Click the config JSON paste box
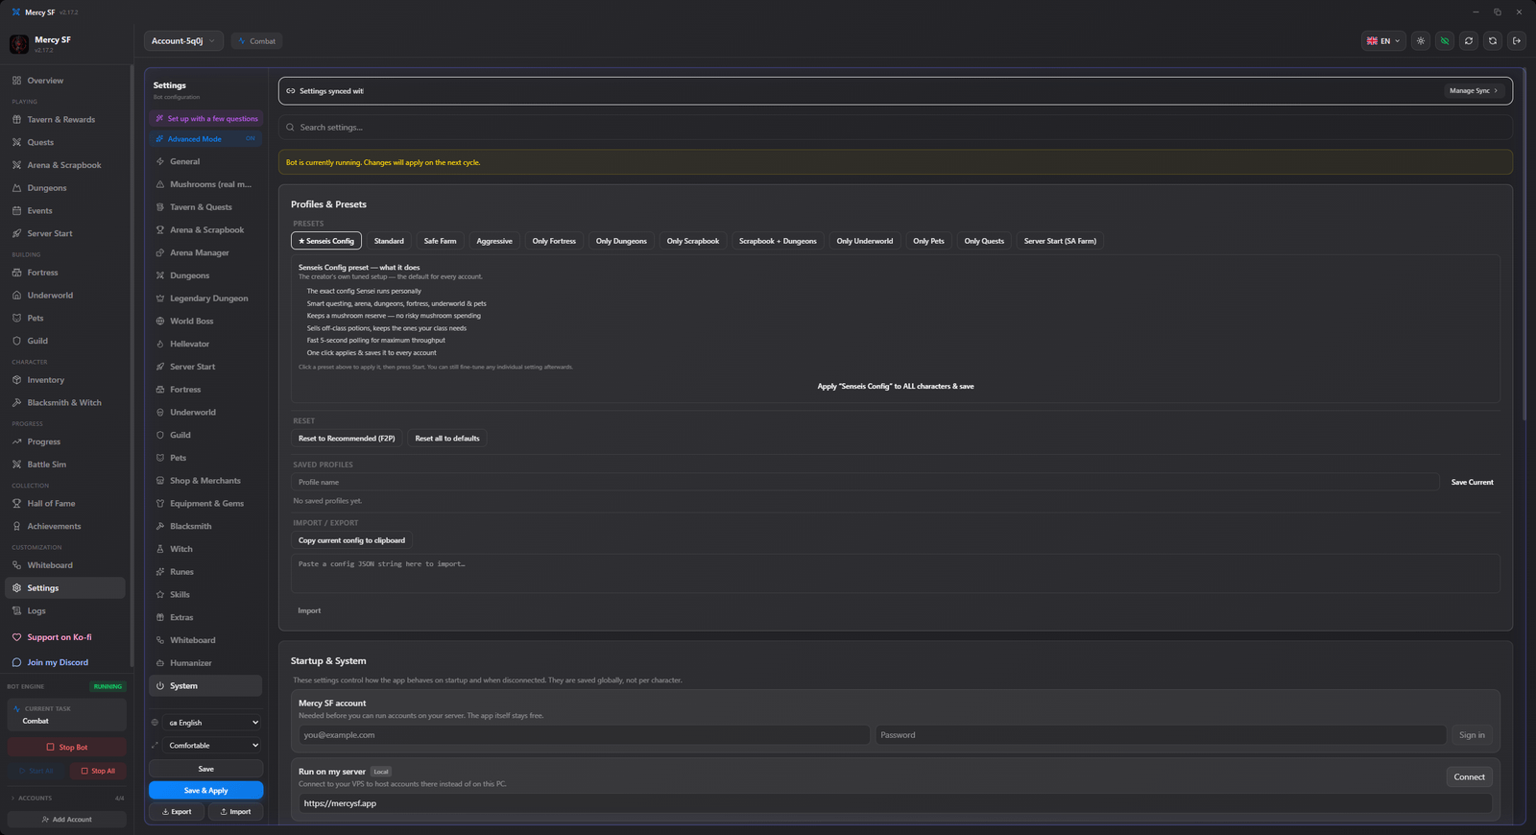This screenshot has height=835, width=1536. (x=896, y=574)
